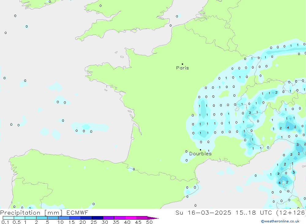Pick the 20–25 mm legend swatch
The height and width of the screenshot is (224, 306).
[86, 218]
